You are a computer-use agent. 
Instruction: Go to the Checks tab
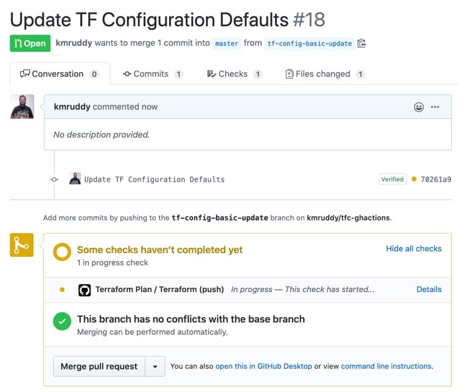point(234,74)
